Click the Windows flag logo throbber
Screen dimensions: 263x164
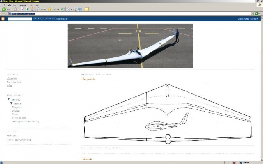260,5
